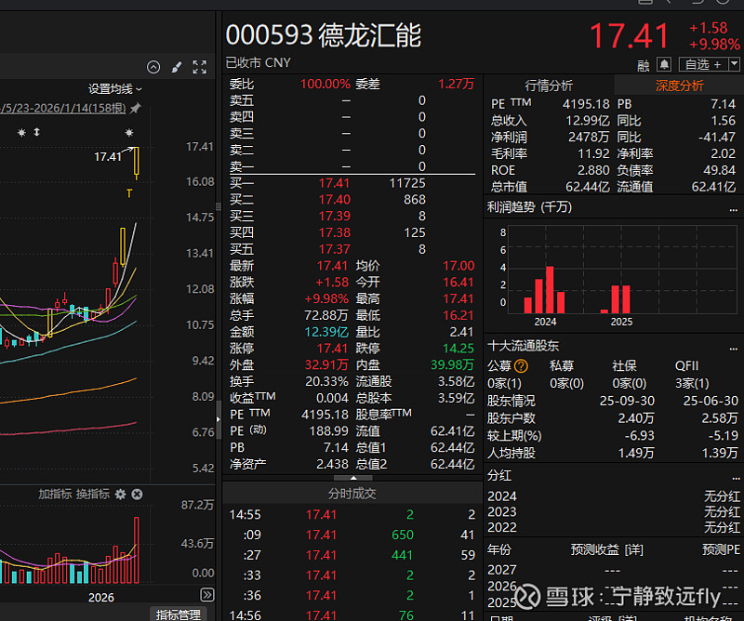Click the 外盘 value 32.91万
This screenshot has width=744, height=621.
click(326, 364)
